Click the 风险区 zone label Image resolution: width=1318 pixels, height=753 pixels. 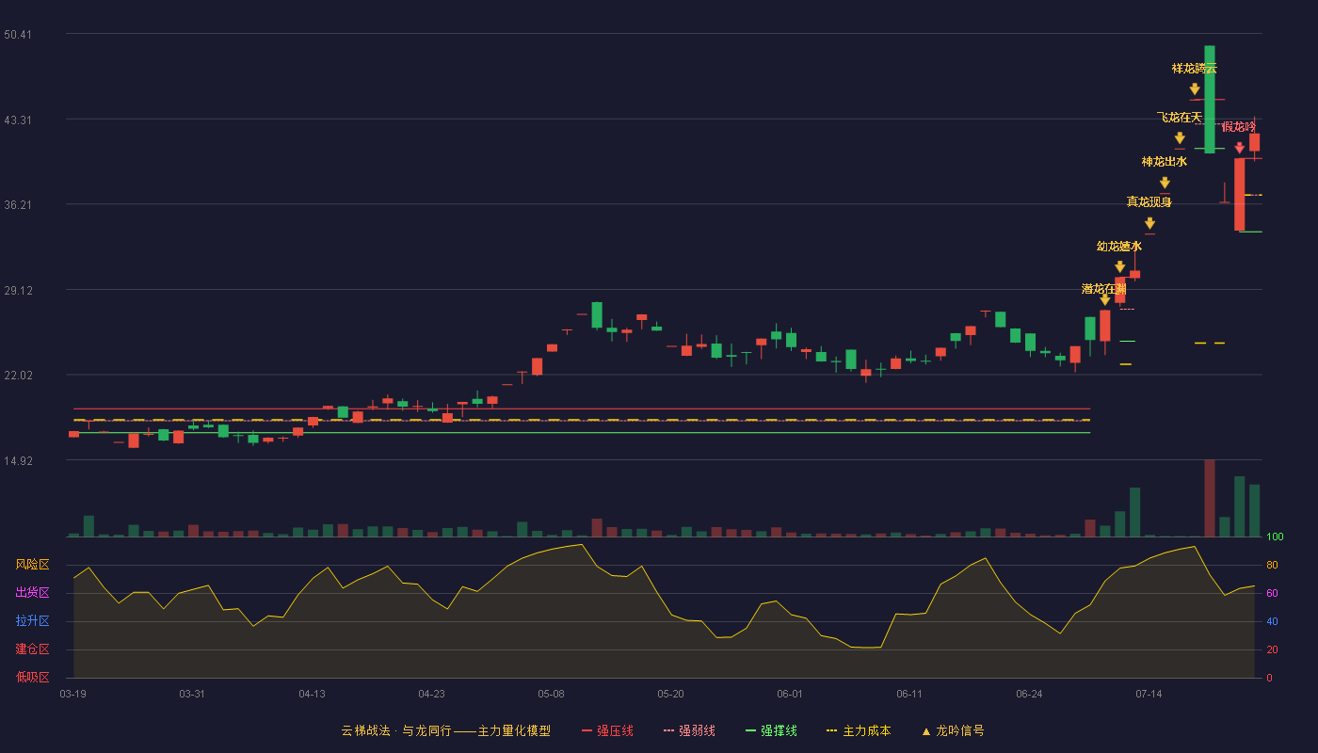coord(32,565)
